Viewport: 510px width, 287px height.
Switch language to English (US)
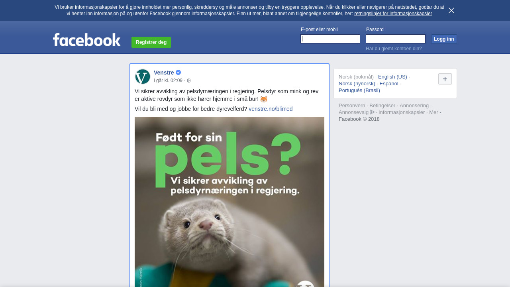pos(392,77)
